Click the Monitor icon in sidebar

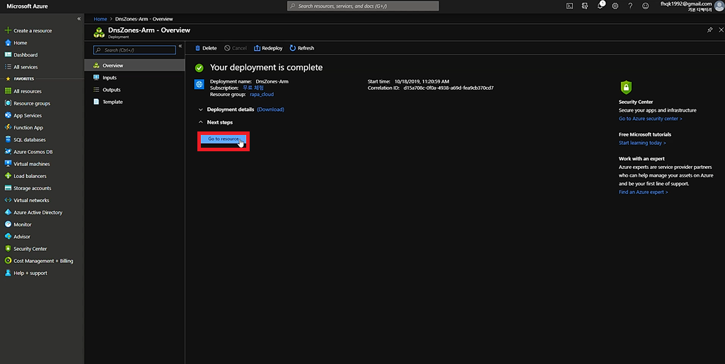point(8,224)
